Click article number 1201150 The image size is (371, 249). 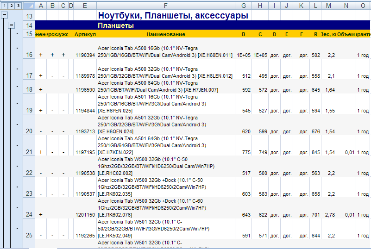point(85,215)
